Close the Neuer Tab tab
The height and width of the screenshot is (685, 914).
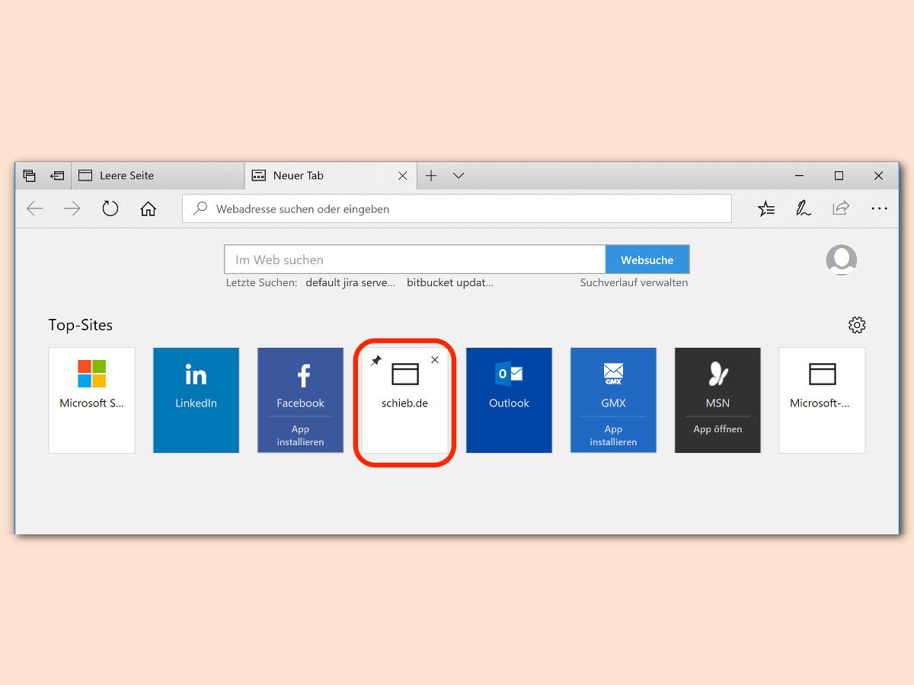(403, 176)
